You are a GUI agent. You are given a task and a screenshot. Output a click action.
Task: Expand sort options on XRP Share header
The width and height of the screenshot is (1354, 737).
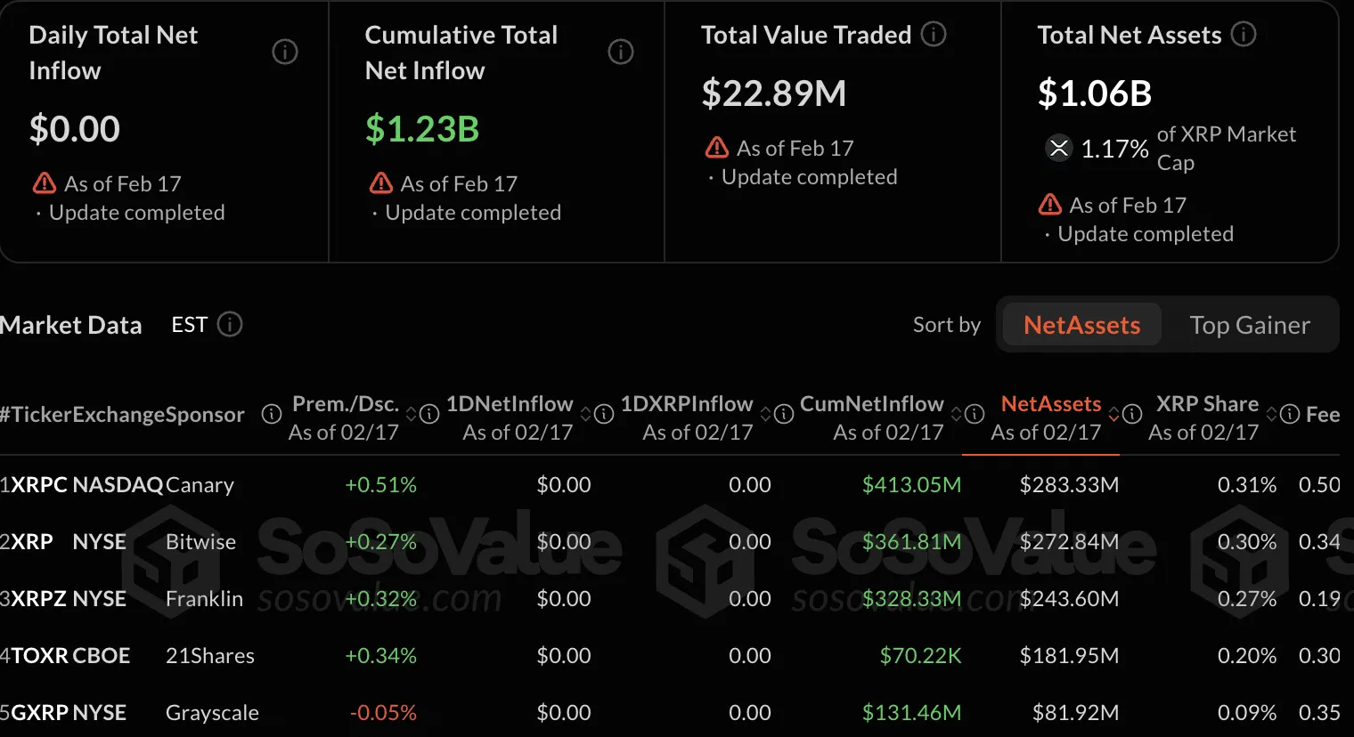click(x=1274, y=414)
